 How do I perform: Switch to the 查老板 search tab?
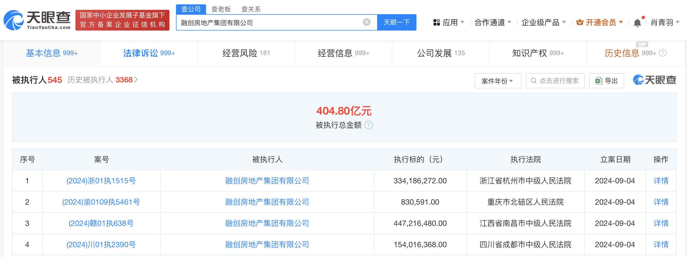point(221,9)
